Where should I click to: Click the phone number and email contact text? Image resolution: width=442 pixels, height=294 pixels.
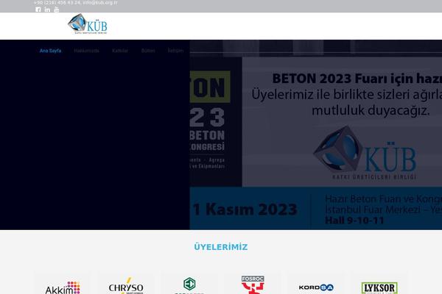(76, 3)
